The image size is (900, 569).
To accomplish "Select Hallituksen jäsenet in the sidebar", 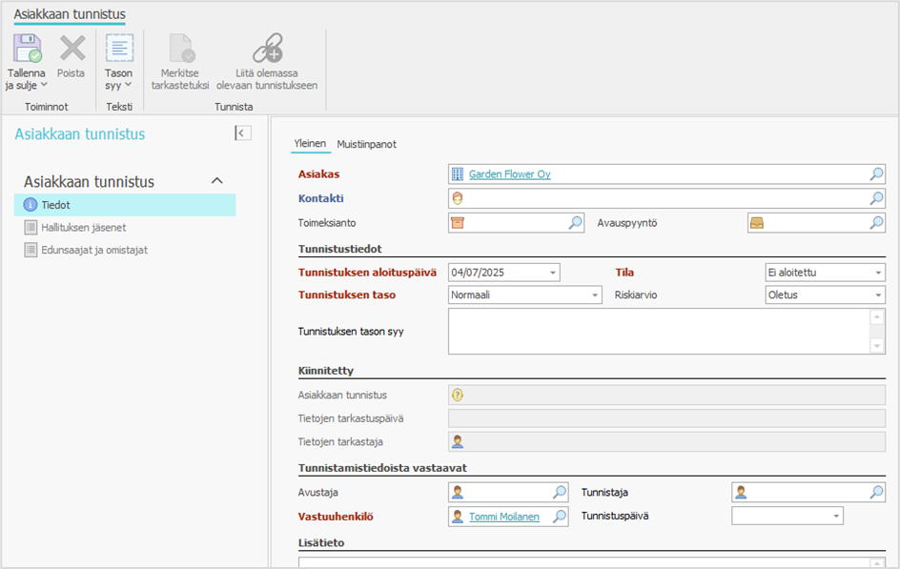I will 84,228.
